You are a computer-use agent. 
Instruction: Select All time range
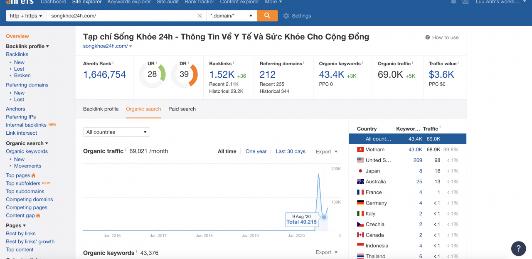[x=227, y=152]
